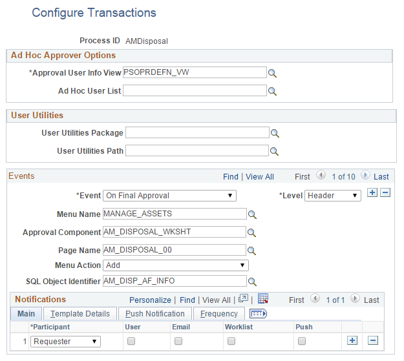The image size is (404, 361).
Task: Open the Participant dropdown showing Requester
Action: tap(65, 342)
